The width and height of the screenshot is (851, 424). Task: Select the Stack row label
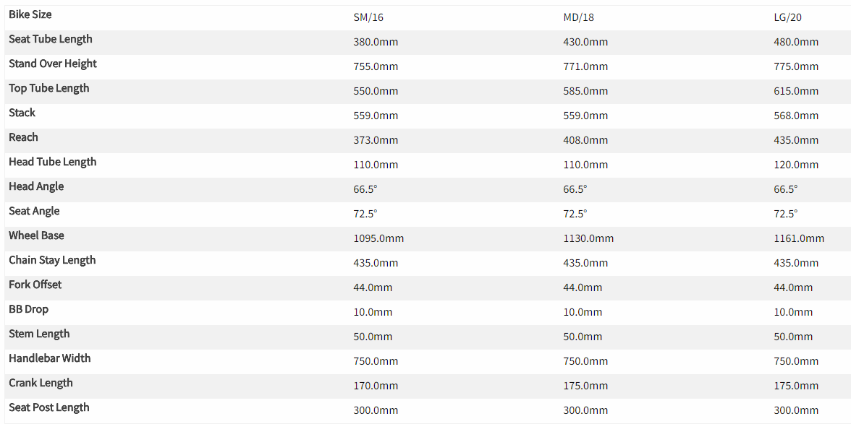click(22, 113)
